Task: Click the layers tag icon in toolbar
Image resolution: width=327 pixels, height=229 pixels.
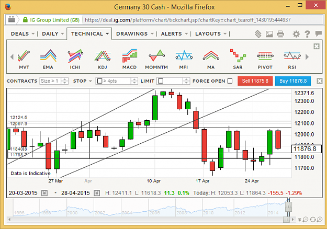Action: (258, 34)
